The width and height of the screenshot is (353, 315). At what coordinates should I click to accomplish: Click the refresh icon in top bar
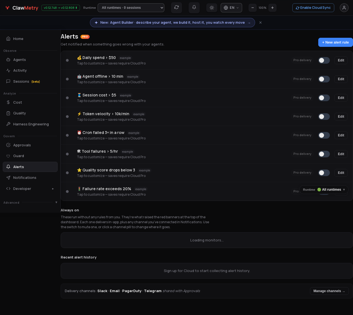(176, 7)
